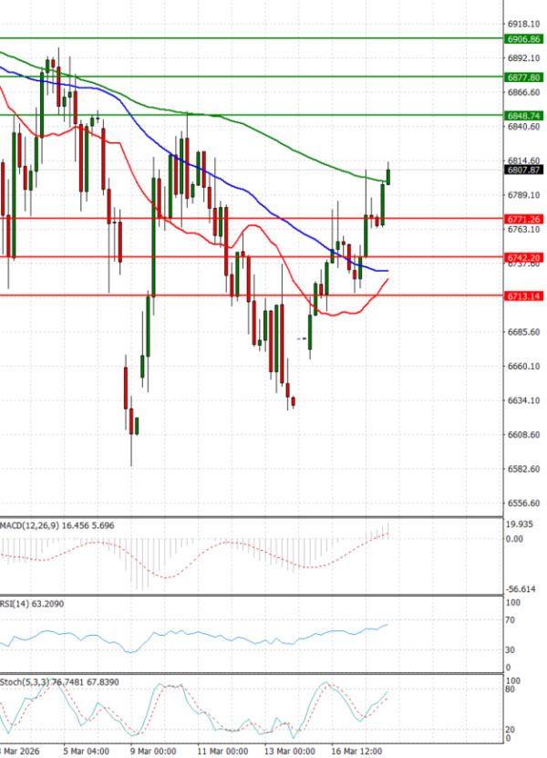This screenshot has height=758, width=547.
Task: Select the current price label 6807.87
Action: (523, 170)
